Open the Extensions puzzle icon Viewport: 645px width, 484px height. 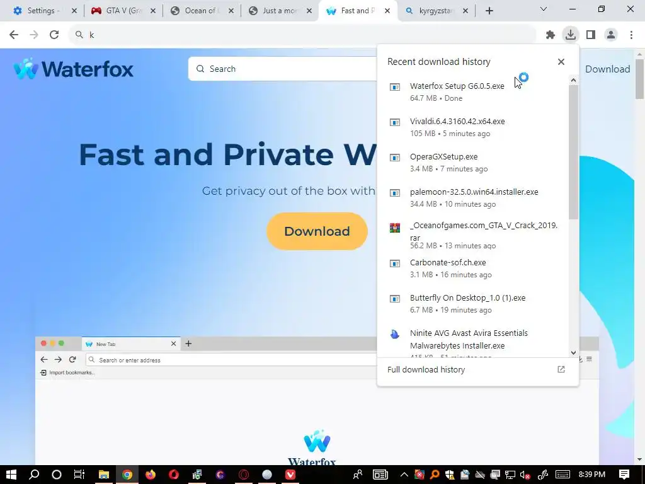(551, 35)
